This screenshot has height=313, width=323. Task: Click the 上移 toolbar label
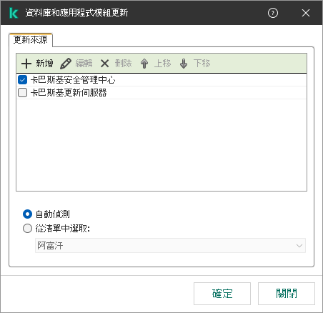click(x=162, y=64)
